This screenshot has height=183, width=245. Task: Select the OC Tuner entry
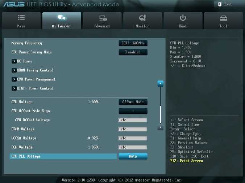pyautogui.click(x=25, y=61)
